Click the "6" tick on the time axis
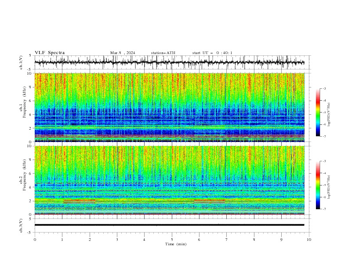The height and width of the screenshot is (269, 348). (x=199, y=240)
